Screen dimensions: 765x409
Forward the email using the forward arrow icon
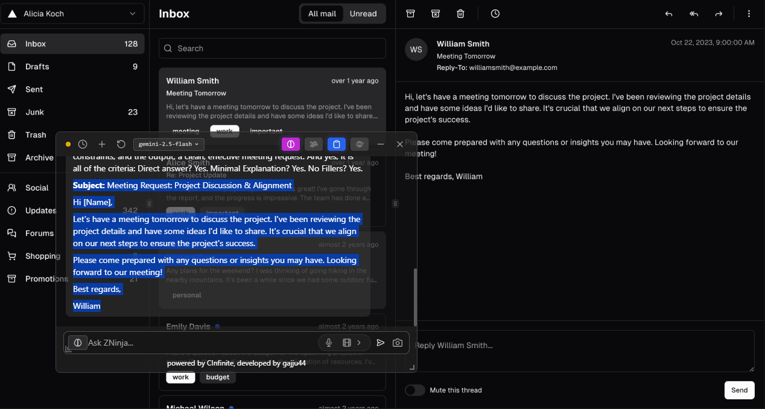pyautogui.click(x=719, y=13)
